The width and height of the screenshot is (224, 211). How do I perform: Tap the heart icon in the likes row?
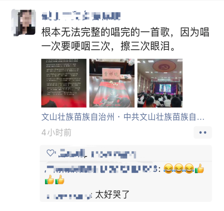(50, 153)
